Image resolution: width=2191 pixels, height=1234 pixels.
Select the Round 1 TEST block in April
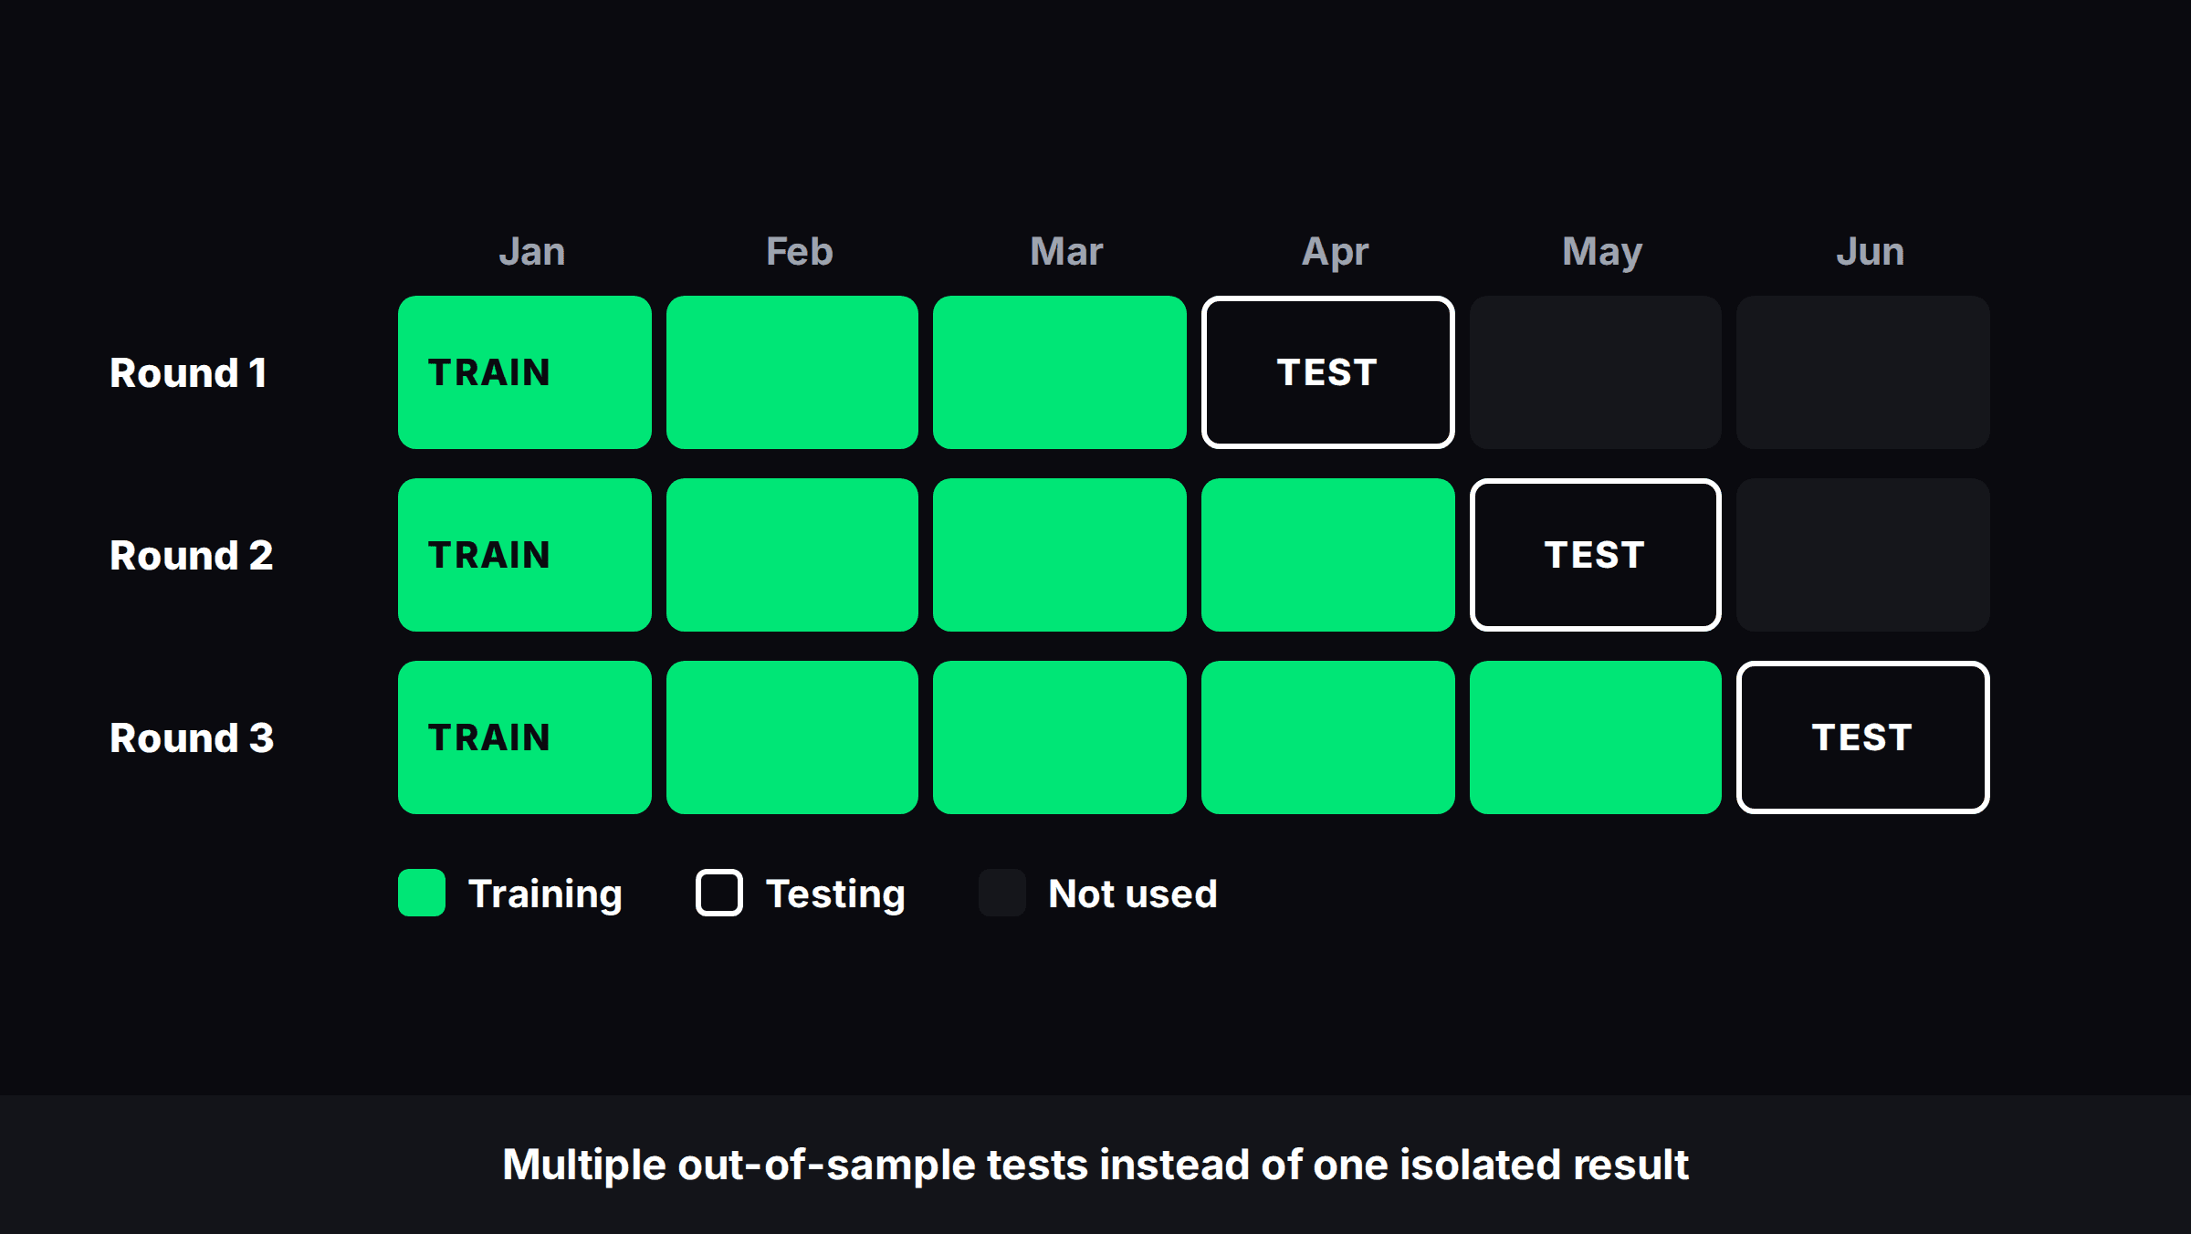(1328, 372)
